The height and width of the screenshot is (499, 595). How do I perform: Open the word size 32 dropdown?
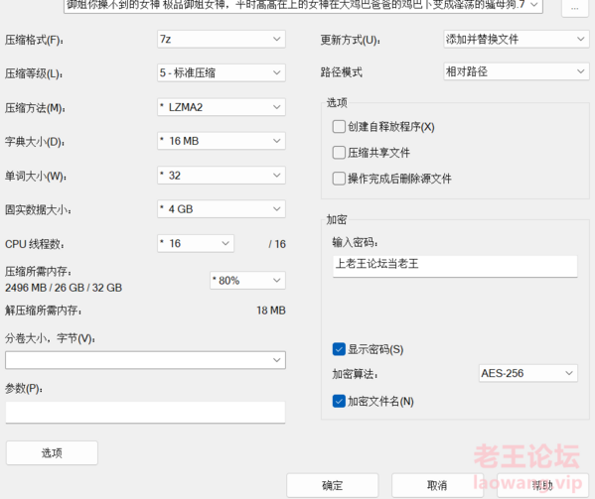point(222,176)
